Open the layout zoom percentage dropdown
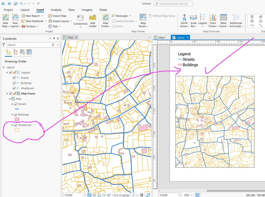Image resolution: width=265 pixels, height=197 pixels. [x=192, y=195]
